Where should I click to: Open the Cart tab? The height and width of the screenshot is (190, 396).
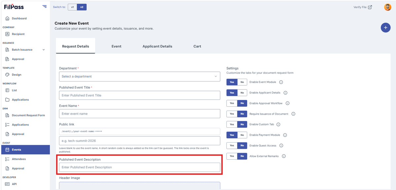[197, 46]
